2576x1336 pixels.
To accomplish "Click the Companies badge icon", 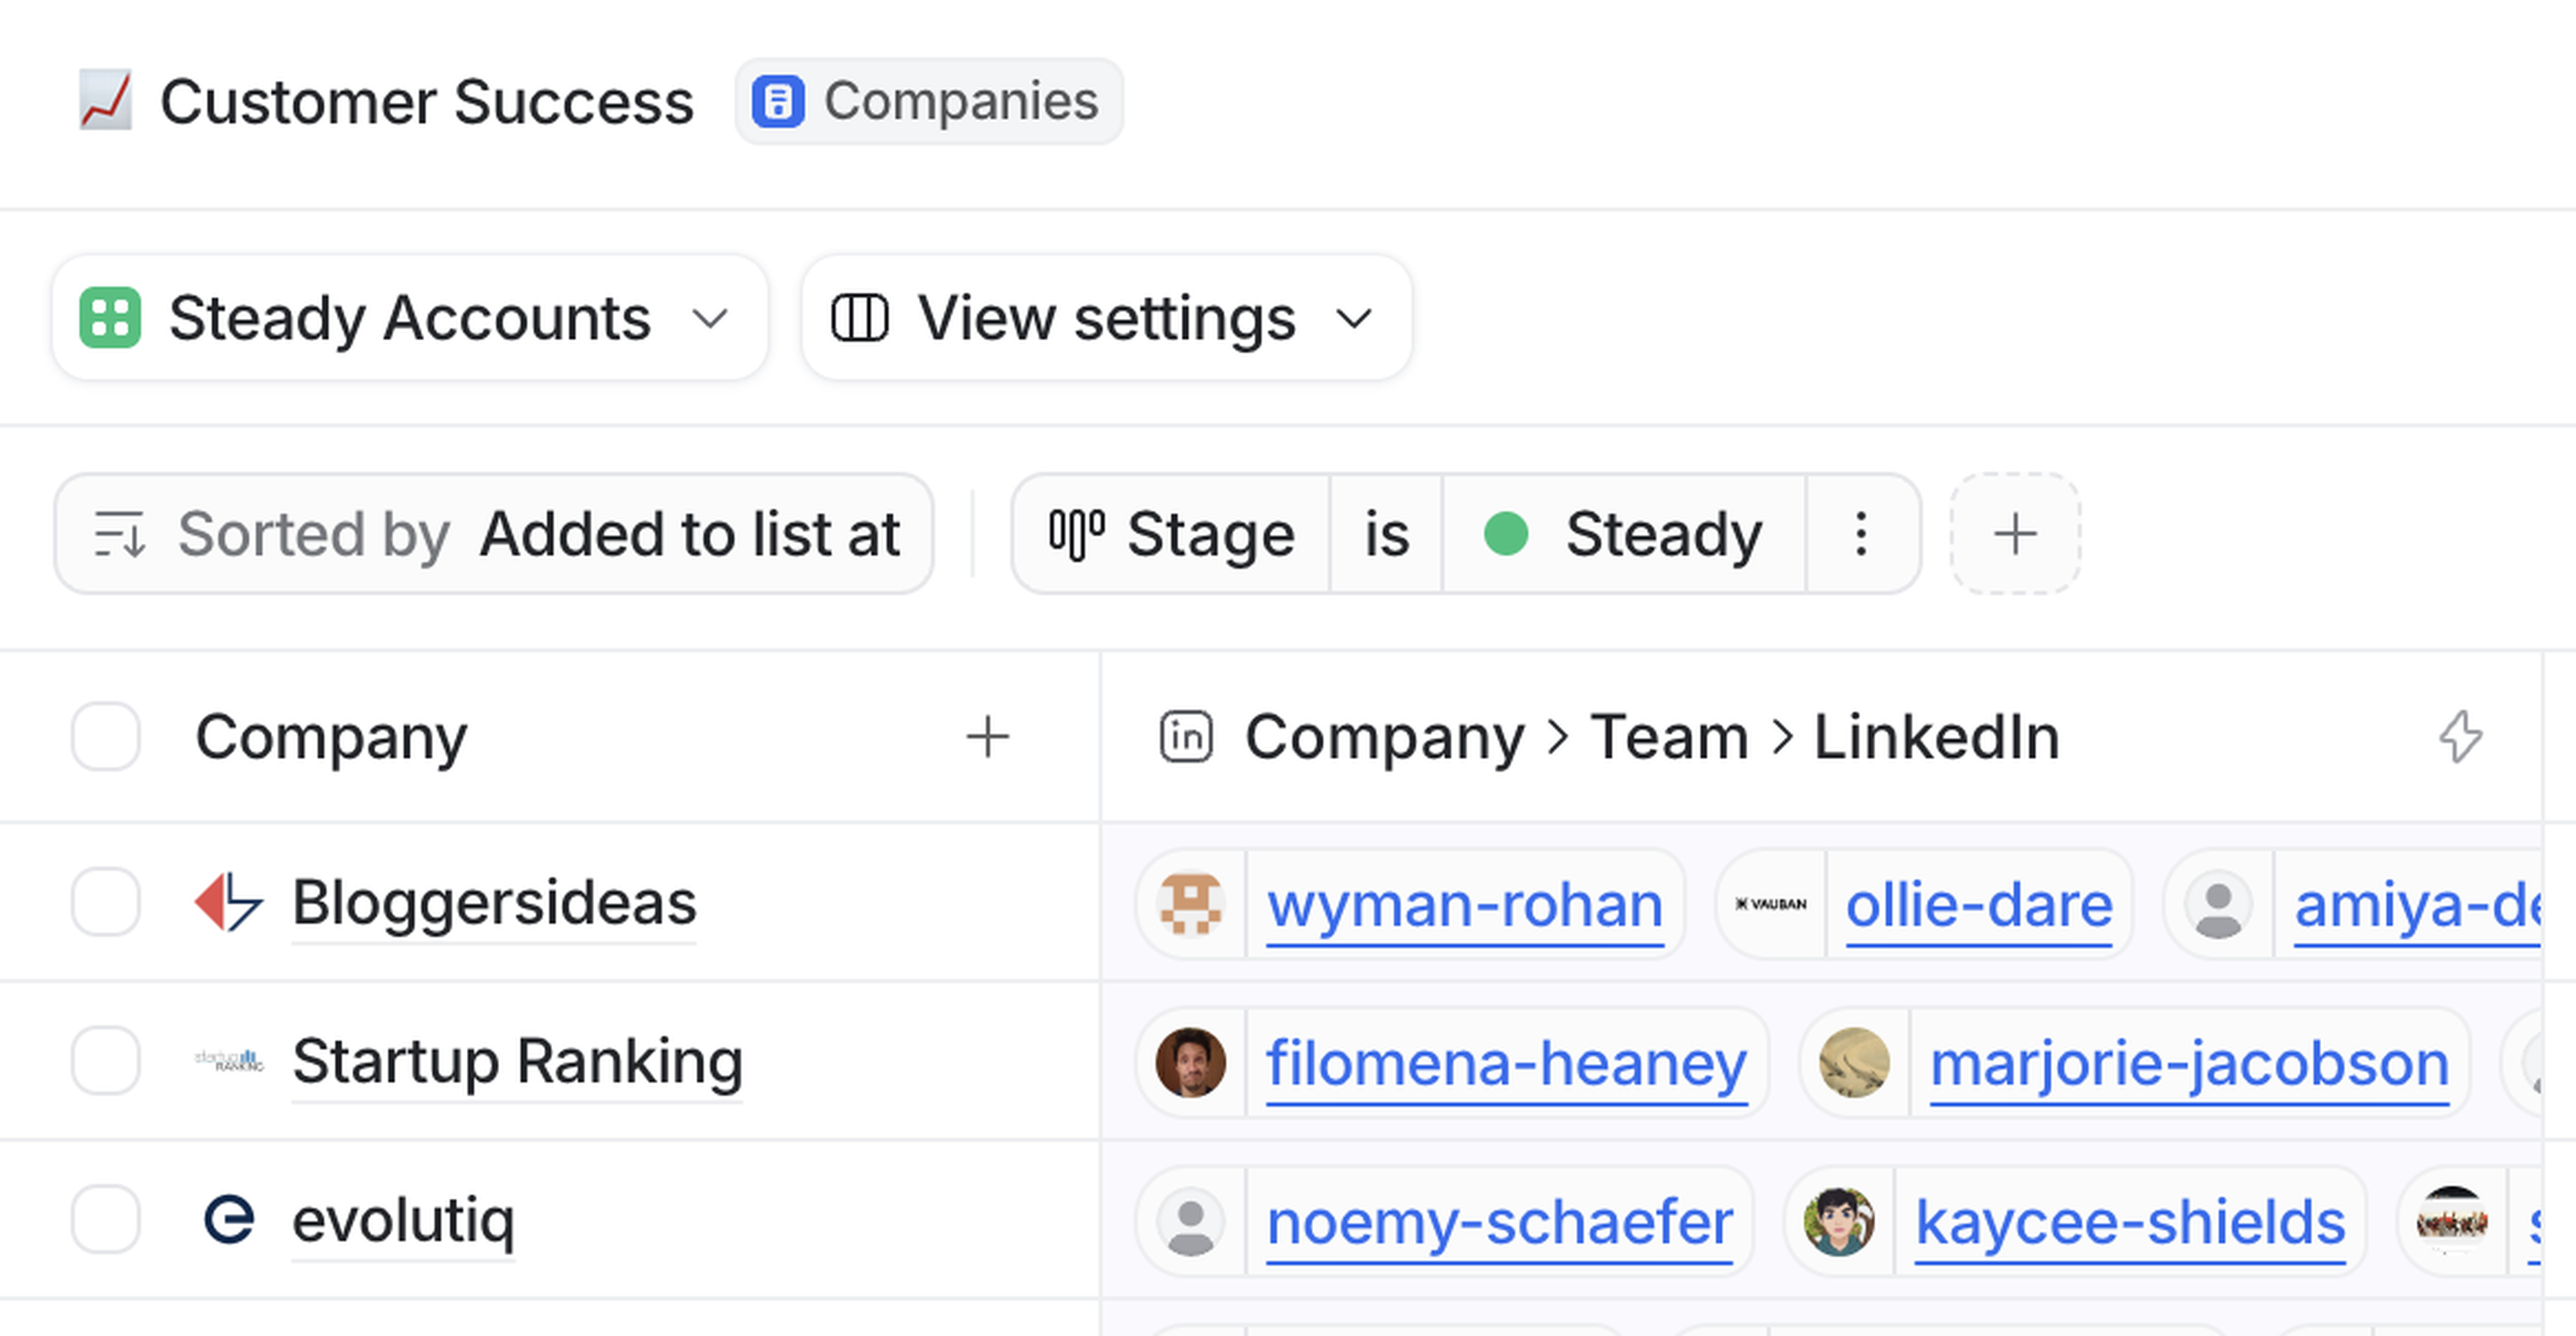I will tap(778, 102).
